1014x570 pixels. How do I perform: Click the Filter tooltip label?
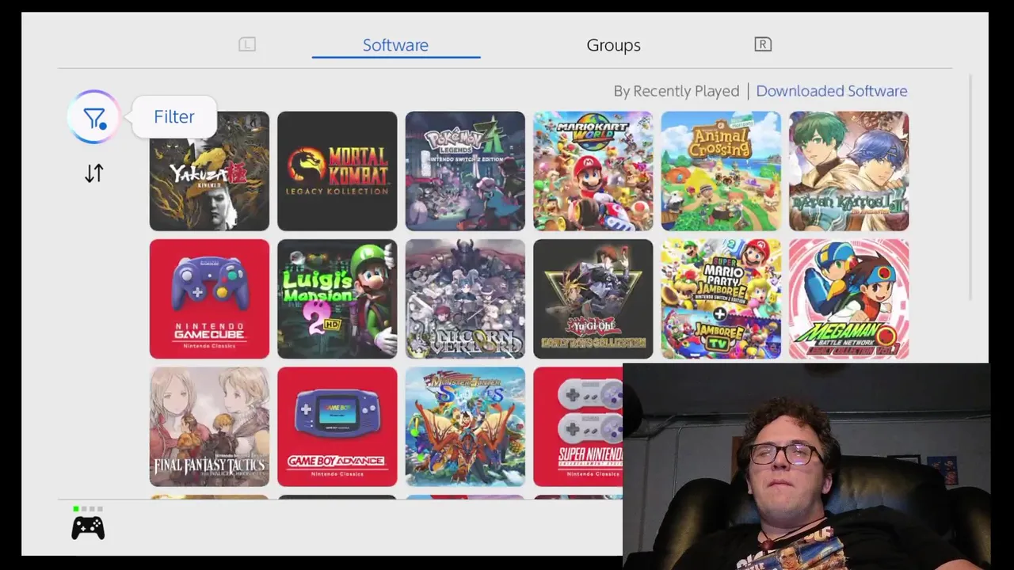[x=173, y=116]
